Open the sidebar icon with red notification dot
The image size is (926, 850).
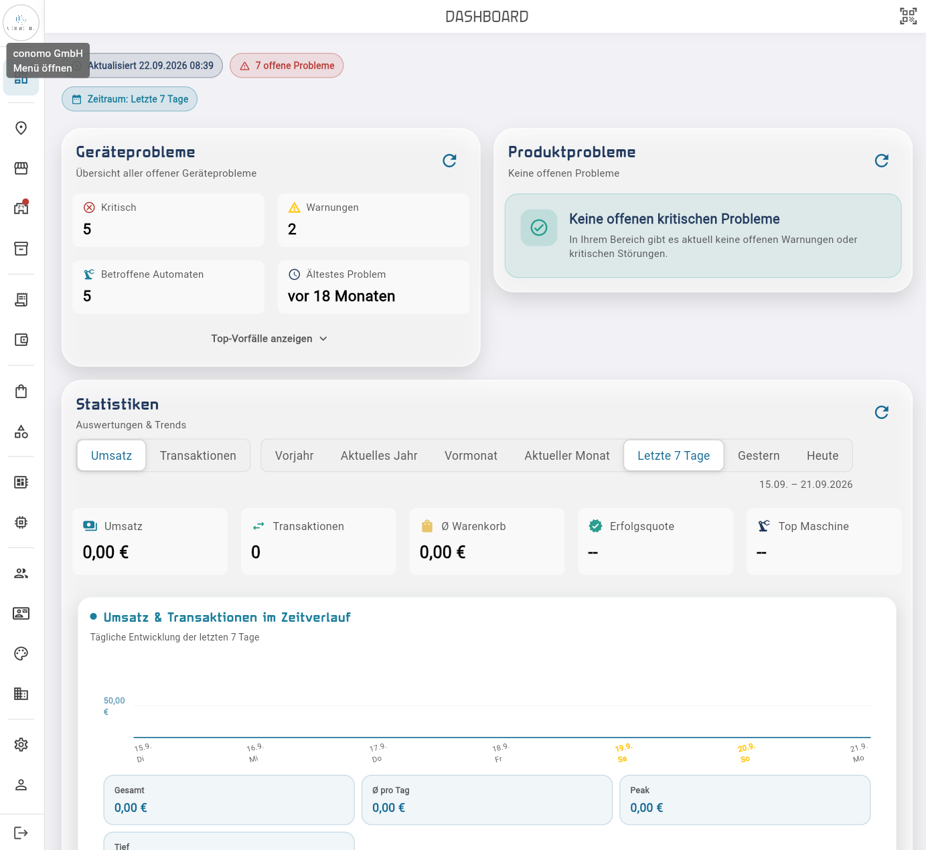[21, 208]
